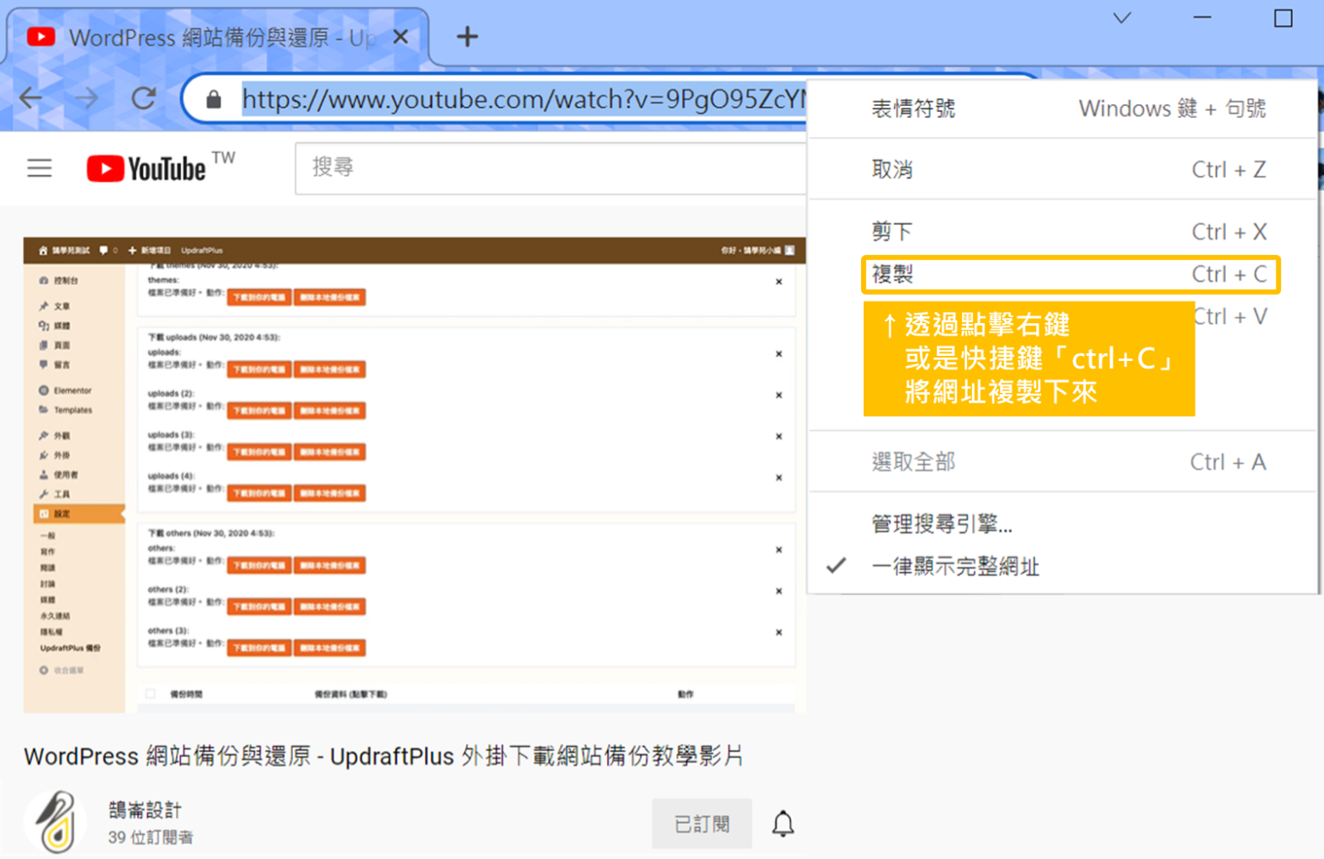Click the chevron at the window top right
This screenshot has width=1324, height=859.
(1121, 17)
